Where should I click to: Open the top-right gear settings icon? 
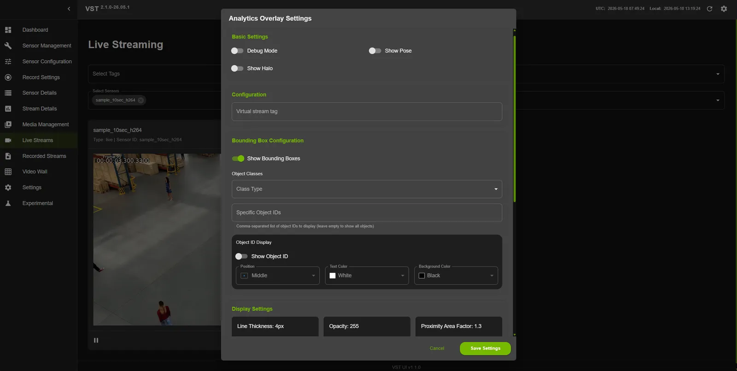724,9
